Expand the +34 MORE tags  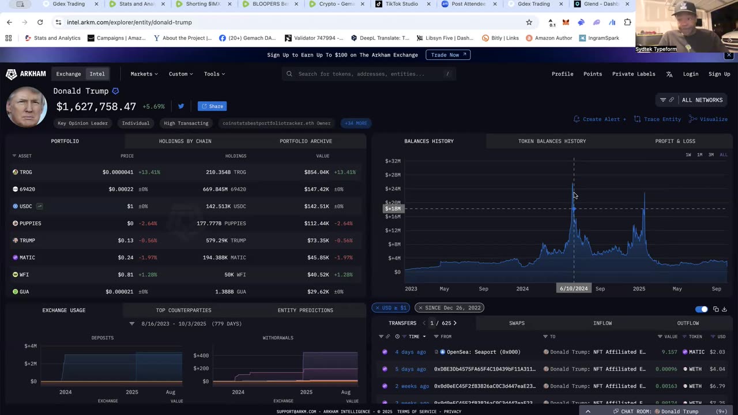(356, 123)
